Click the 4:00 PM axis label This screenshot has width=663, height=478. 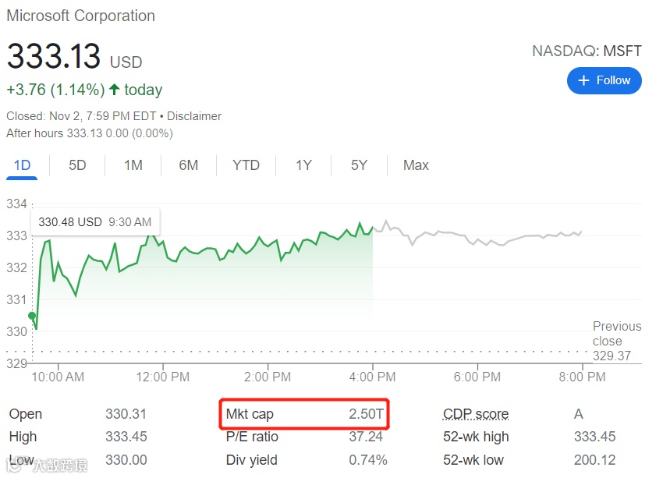tap(372, 377)
